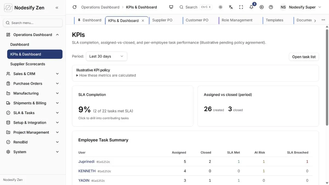This screenshot has height=185, width=329.
Task: Open the partially visible Documents tab
Action: [x=304, y=20]
